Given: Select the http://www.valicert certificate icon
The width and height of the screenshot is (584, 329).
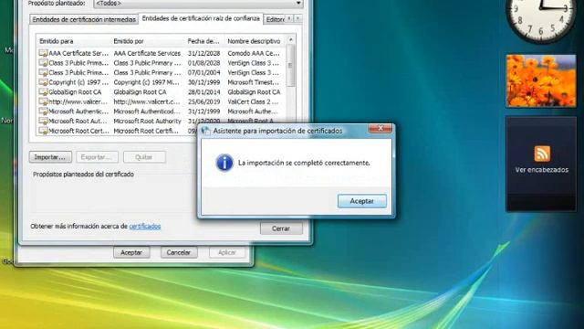Looking at the screenshot, I should coord(43,101).
